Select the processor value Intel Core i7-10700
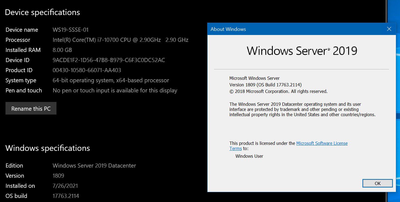Image resolution: width=400 pixels, height=202 pixels. coord(120,40)
